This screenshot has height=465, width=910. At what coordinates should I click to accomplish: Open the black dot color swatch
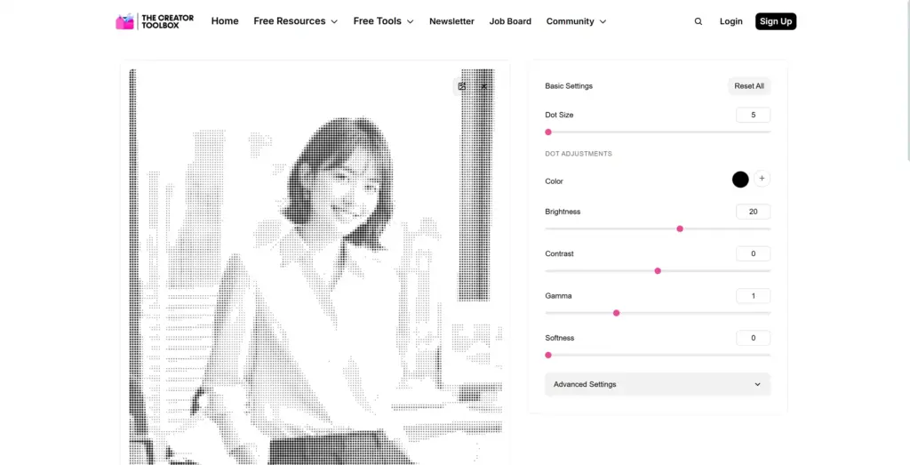click(740, 180)
